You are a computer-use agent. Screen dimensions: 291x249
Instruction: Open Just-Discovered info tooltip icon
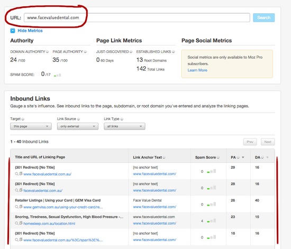[131, 52]
